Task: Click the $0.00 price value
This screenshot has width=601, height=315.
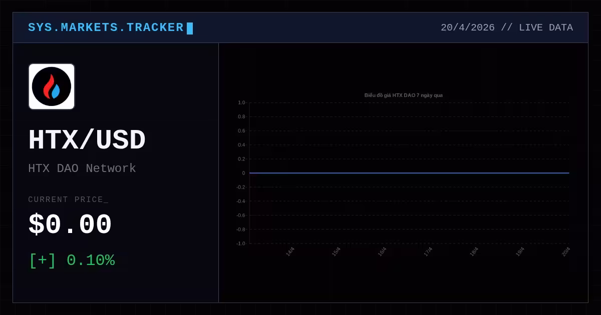Action: [x=70, y=224]
